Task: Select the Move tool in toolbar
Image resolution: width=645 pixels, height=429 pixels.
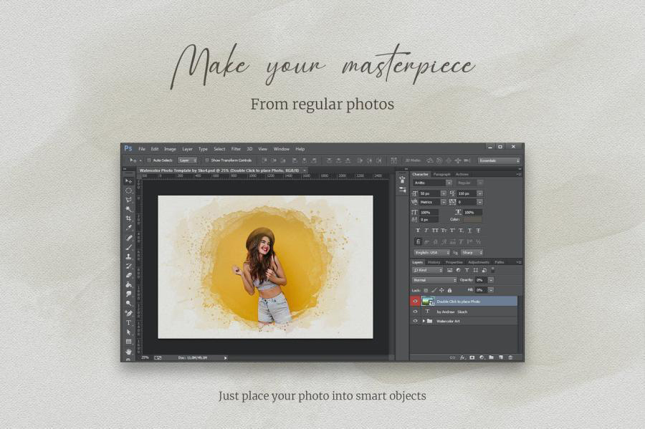Action: (x=129, y=181)
